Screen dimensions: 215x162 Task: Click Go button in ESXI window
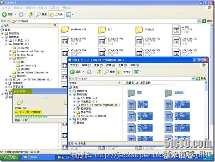click(201, 78)
